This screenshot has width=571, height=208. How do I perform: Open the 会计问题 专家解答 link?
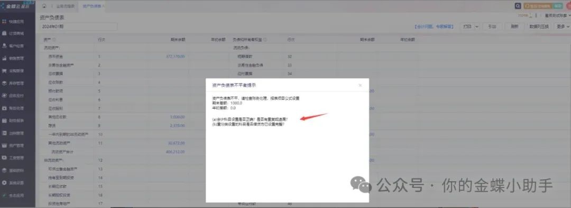434,26
